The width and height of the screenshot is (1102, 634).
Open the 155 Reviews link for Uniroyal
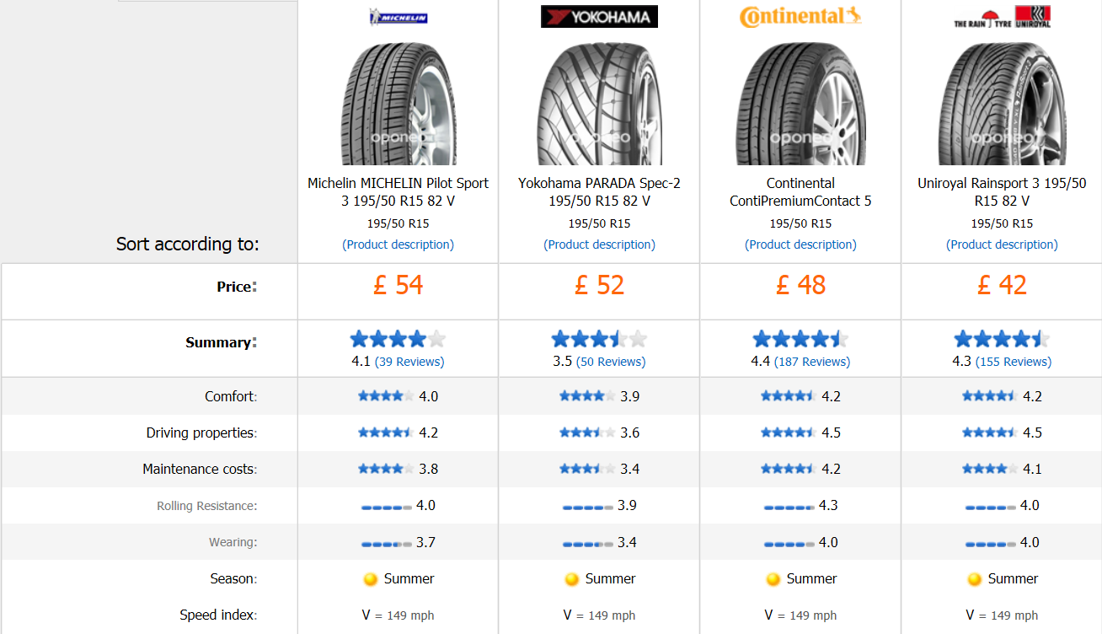(1014, 362)
